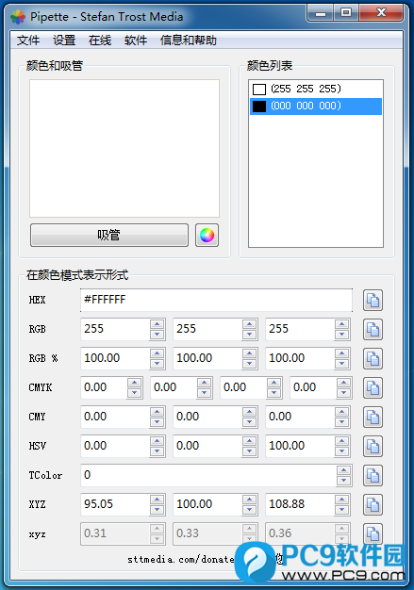Click the white swatch in color list

259,90
